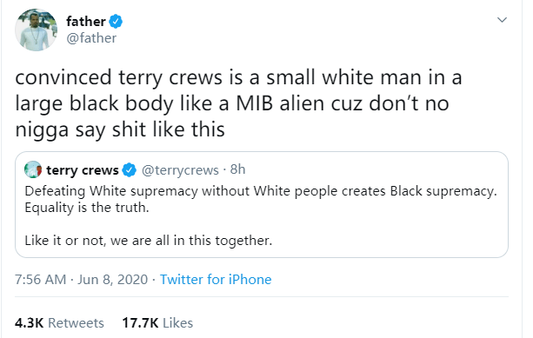Click the 8h timestamp on quoted tweet
Viewport: 533px width, 338px height.
pyautogui.click(x=237, y=169)
